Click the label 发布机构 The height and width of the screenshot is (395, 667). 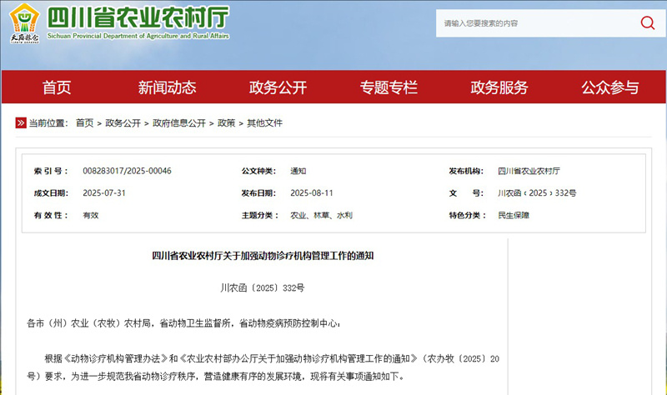(x=466, y=171)
